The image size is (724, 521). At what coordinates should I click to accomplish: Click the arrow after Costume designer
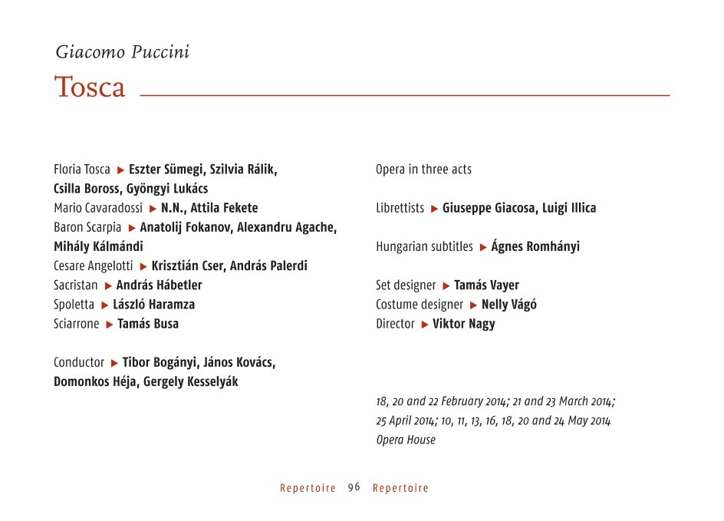(x=473, y=305)
